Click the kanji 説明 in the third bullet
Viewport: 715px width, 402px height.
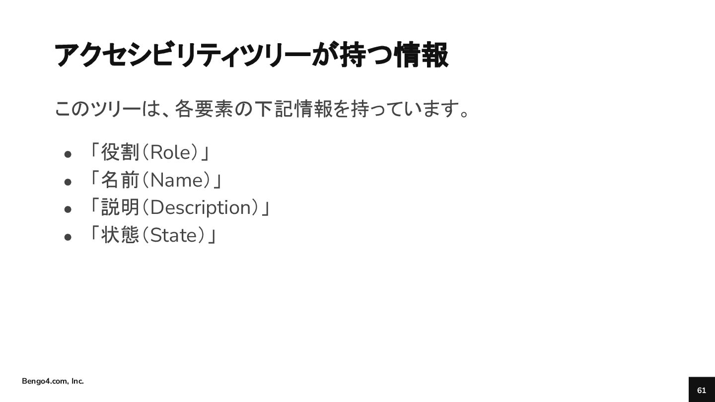pyautogui.click(x=120, y=207)
